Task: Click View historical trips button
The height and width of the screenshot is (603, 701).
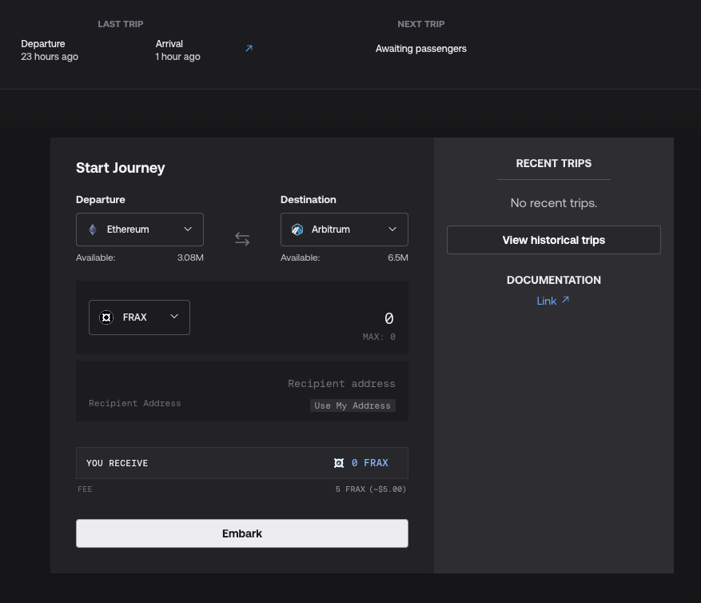Action: pos(553,240)
